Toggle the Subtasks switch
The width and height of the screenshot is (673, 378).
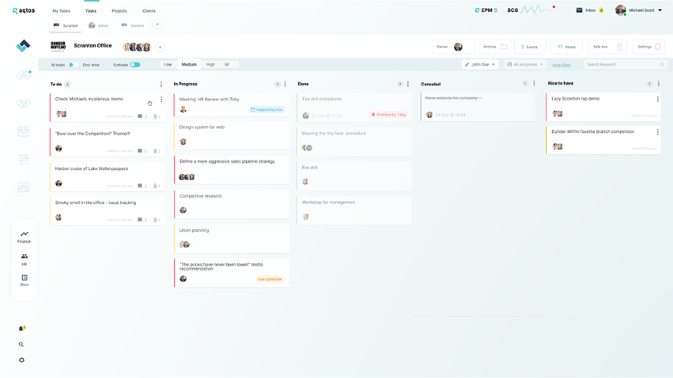click(136, 65)
